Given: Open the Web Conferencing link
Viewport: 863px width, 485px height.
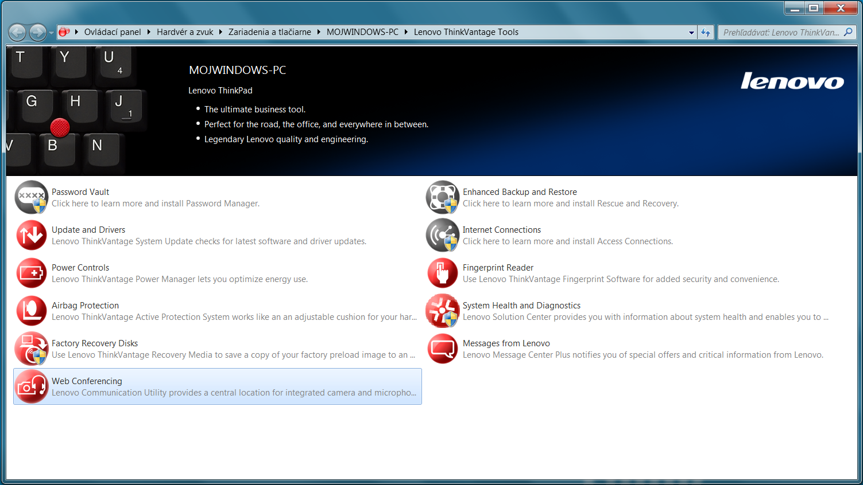Looking at the screenshot, I should [x=87, y=381].
